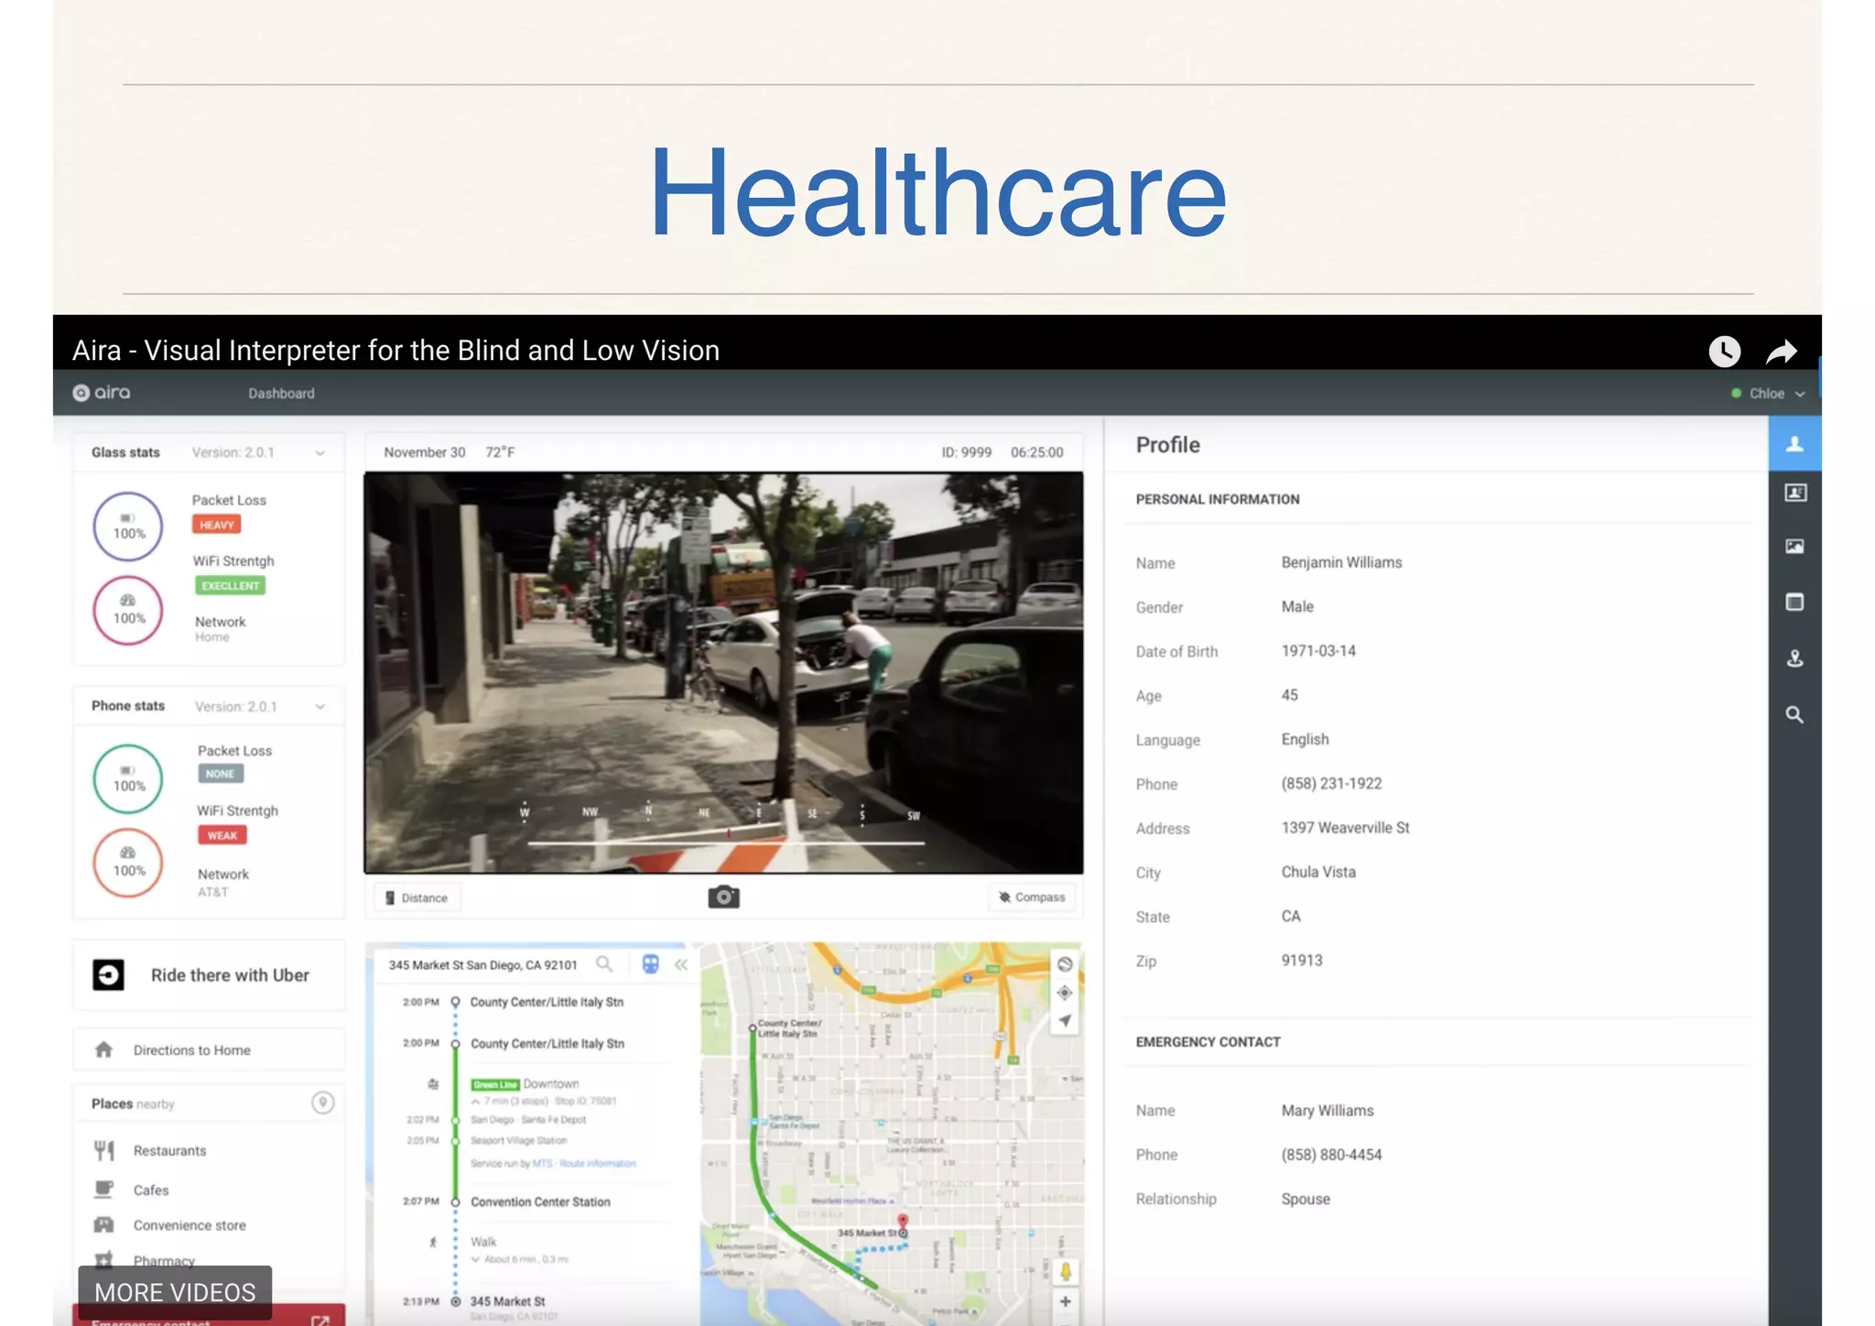Open the contact card sidebar icon
The width and height of the screenshot is (1875, 1326).
point(1794,494)
